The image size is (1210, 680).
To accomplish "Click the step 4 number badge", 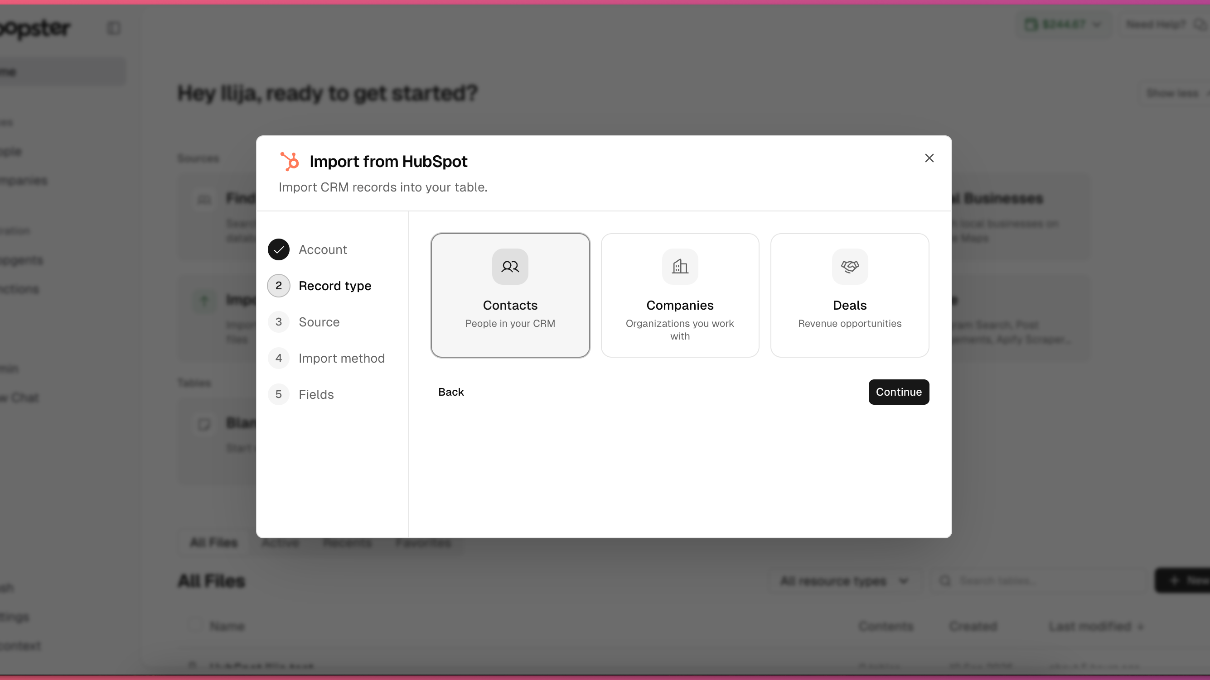I will [x=279, y=358].
